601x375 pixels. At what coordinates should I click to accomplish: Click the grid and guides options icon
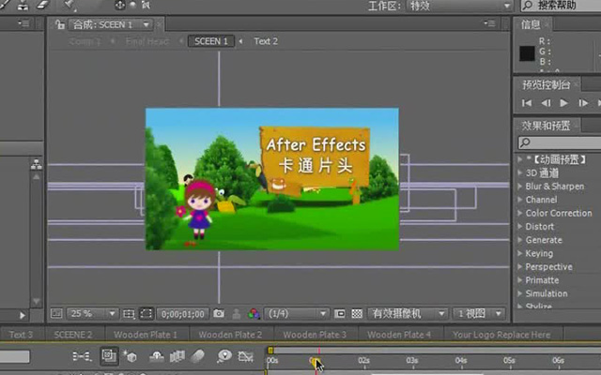click(x=129, y=314)
